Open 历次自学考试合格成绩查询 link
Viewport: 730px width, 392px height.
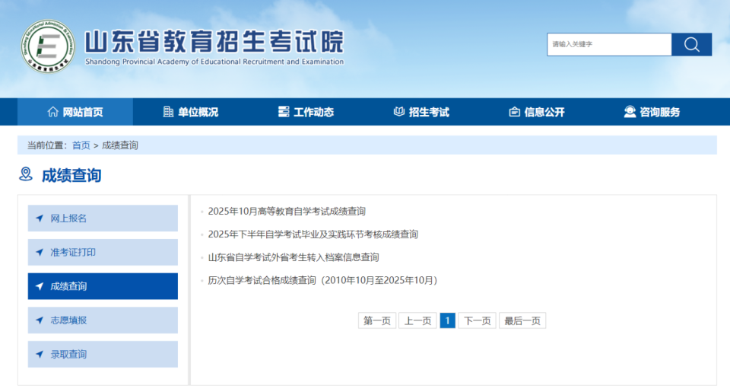[322, 280]
